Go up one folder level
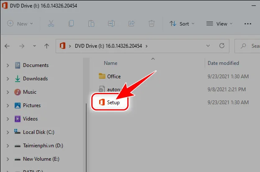The image size is (260, 172). [46, 46]
